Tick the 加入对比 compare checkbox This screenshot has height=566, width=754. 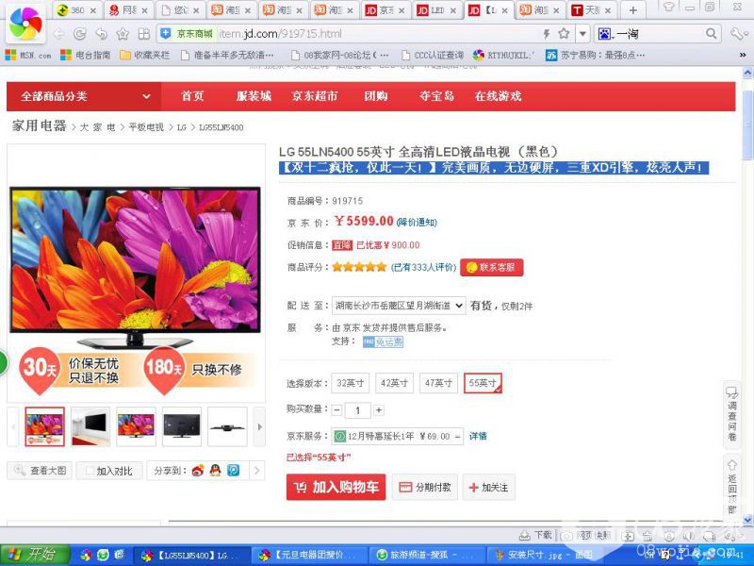click(87, 470)
